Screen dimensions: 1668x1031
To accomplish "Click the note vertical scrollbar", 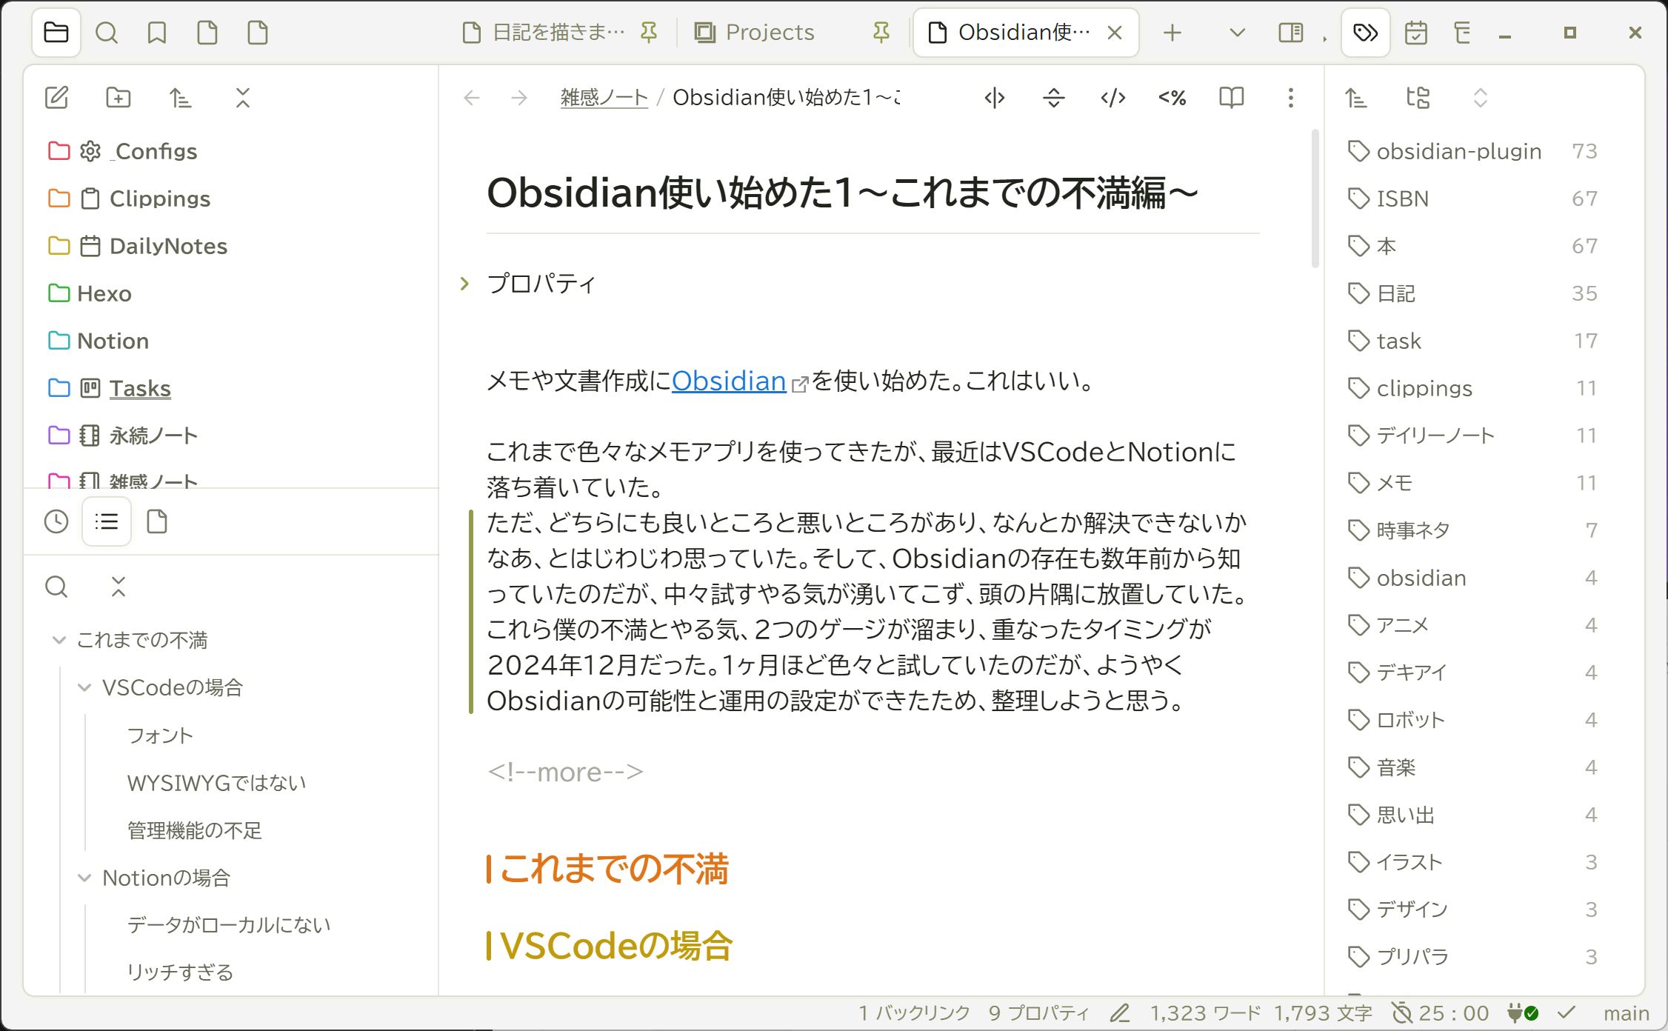I will coord(1315,198).
